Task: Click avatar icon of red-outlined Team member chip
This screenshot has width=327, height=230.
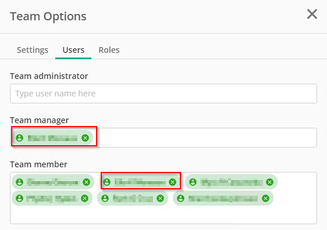Action: tap(107, 182)
